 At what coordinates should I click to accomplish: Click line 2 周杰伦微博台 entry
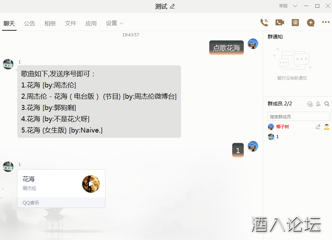click(99, 97)
